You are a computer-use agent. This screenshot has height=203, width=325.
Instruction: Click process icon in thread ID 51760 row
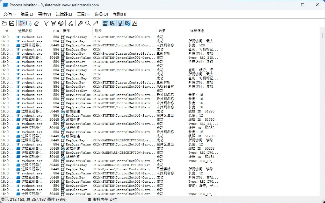pyautogui.click(x=18, y=120)
